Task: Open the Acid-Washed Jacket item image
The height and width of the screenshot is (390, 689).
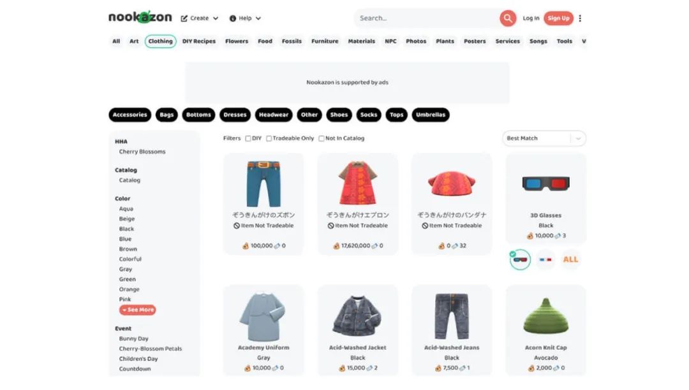Action: coord(357,316)
